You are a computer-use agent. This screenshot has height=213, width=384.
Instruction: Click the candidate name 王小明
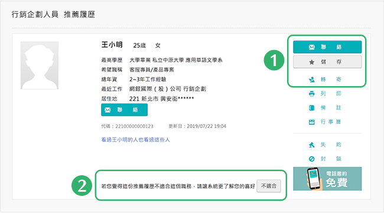point(112,45)
